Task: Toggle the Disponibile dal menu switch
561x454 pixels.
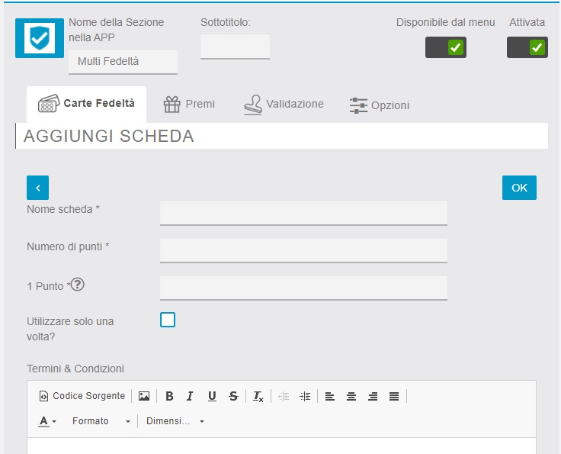Action: coord(446,48)
